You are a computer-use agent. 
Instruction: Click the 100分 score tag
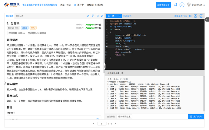point(33,28)
